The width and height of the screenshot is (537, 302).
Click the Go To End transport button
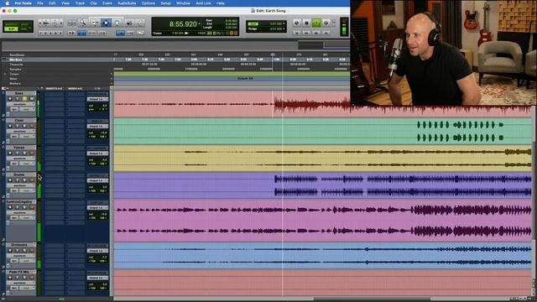(326, 34)
